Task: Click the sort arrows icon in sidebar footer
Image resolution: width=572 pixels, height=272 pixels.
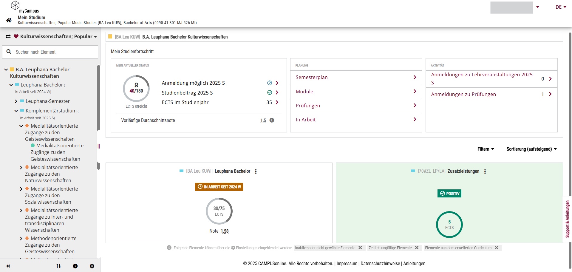Action: (58, 266)
